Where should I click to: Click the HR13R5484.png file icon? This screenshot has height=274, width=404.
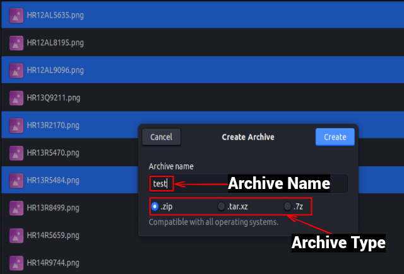16,180
